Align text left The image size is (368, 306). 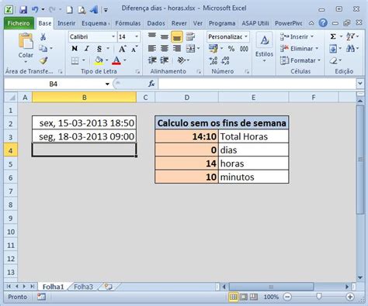(x=152, y=49)
